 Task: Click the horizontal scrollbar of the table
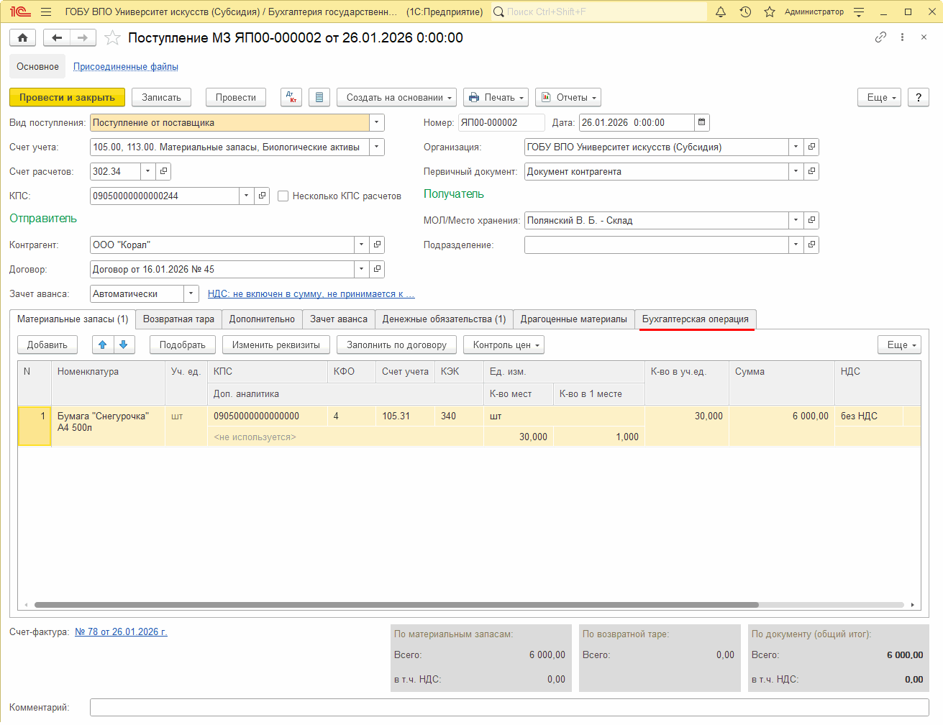[396, 605]
